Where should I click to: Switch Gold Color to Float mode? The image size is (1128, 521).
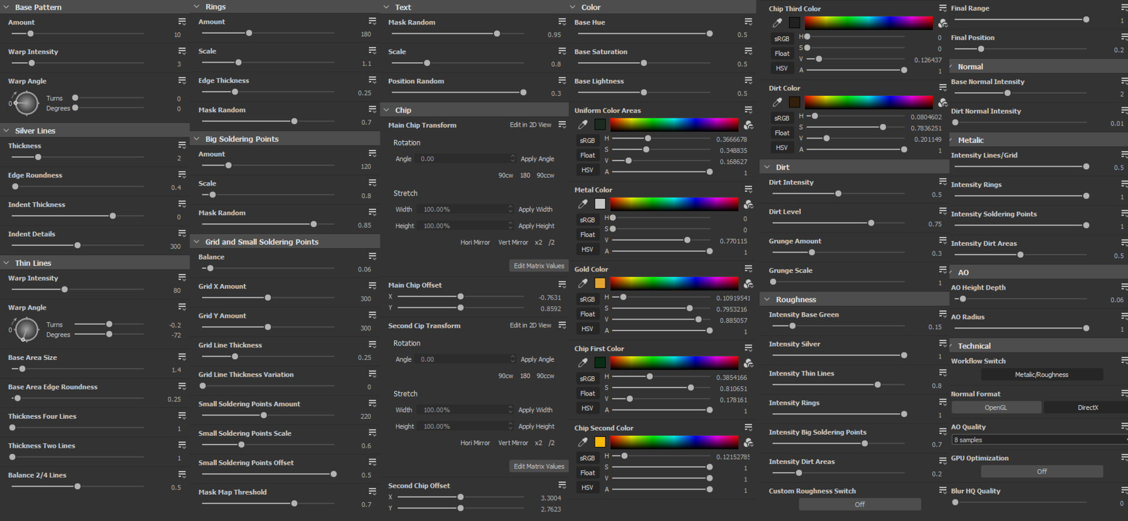587,314
